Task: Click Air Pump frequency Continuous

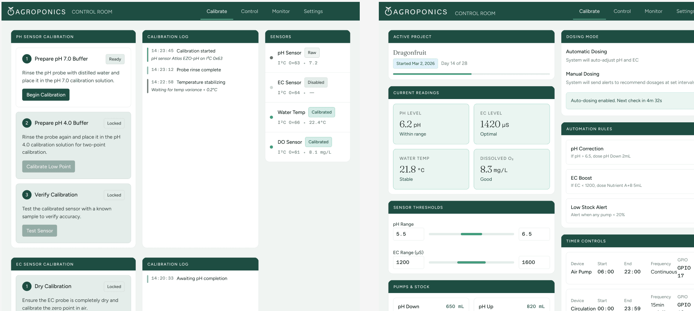Action: click(x=664, y=272)
